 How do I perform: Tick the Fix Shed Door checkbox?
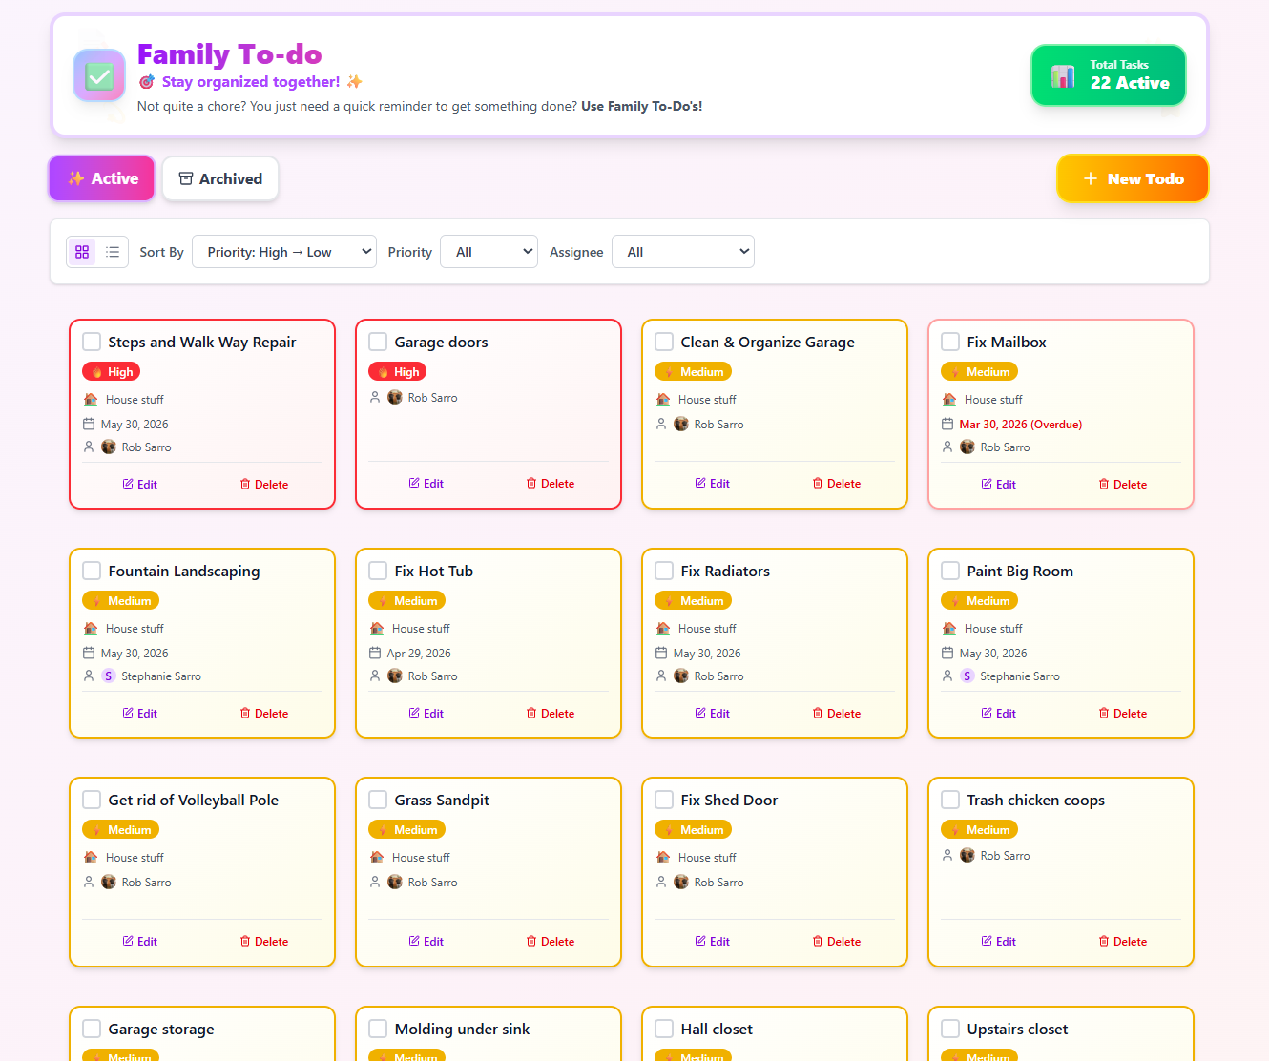tap(664, 800)
